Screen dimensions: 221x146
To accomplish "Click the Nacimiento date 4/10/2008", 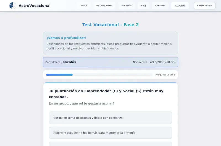I will click(x=163, y=62).
